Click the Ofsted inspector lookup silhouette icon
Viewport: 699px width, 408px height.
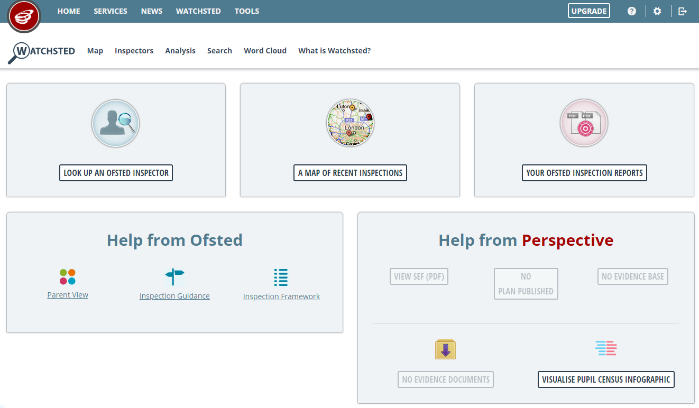point(116,123)
